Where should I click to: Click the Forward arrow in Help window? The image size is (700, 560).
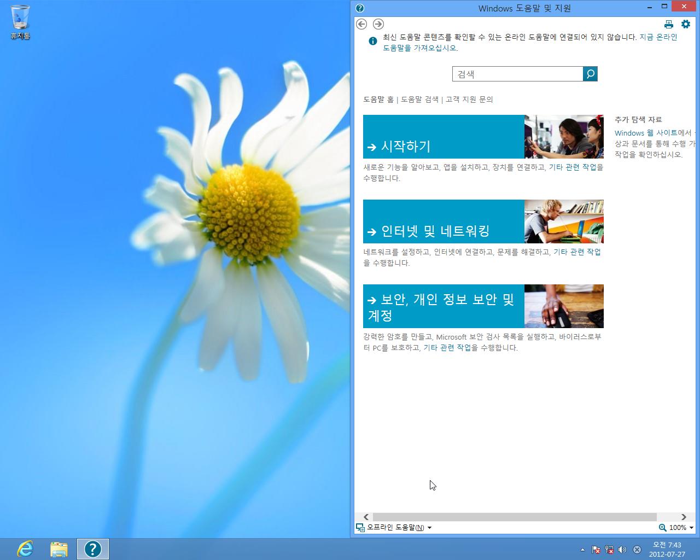click(378, 24)
